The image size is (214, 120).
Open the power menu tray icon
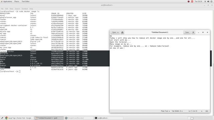click(x=211, y=1)
